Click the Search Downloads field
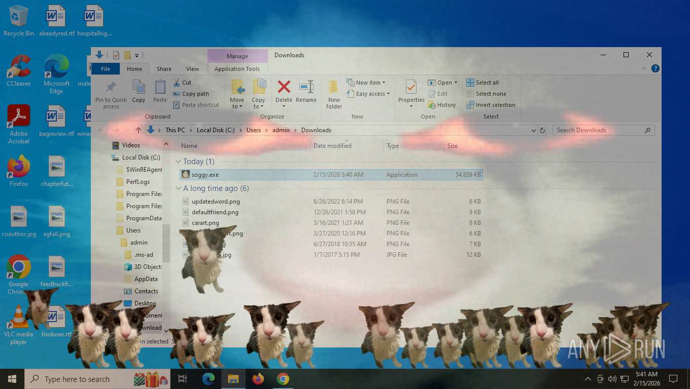 point(603,130)
